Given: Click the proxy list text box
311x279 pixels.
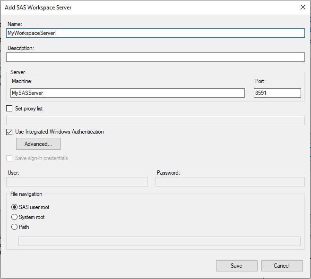Looking at the screenshot, I should (x=155, y=120).
